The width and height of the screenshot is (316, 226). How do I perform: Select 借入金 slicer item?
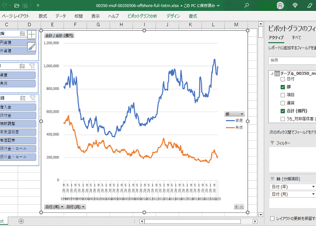click(x=18, y=107)
